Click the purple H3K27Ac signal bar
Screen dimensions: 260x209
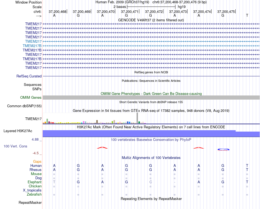(151, 133)
